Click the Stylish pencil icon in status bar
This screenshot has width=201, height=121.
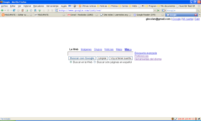(176, 119)
